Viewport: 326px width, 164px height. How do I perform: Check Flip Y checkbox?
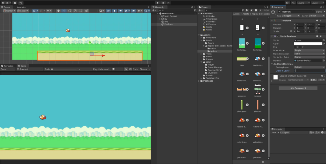click(300, 47)
